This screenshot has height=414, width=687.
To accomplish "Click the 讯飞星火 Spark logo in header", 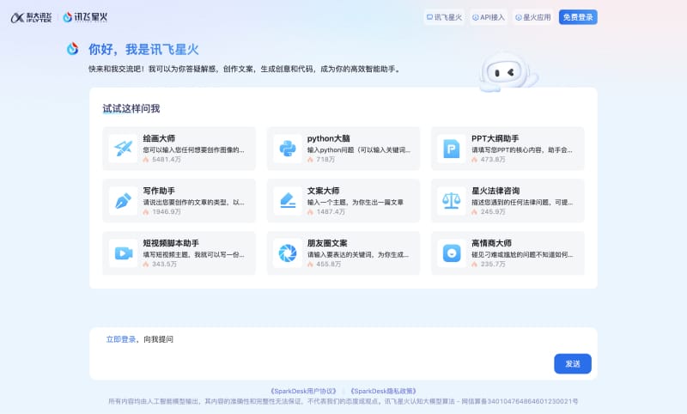I will [85, 17].
